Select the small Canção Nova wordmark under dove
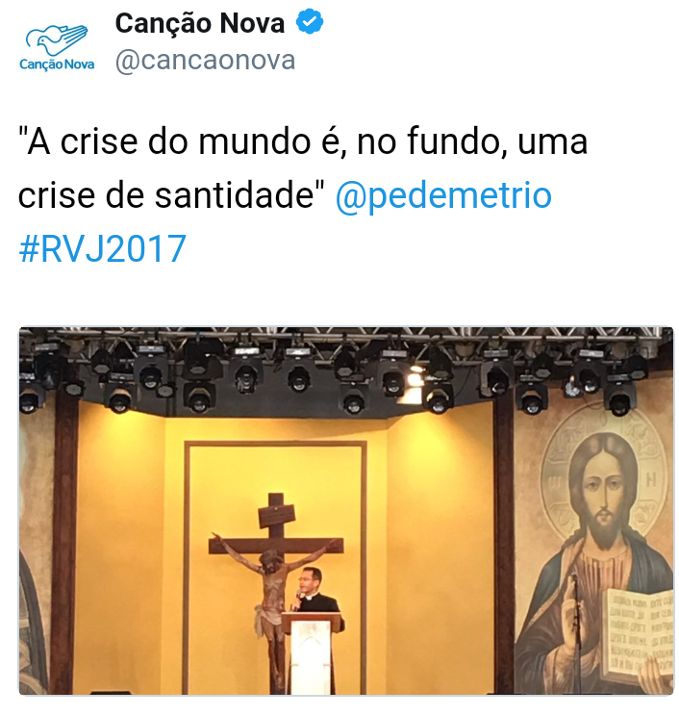The height and width of the screenshot is (716, 679). pos(57,64)
